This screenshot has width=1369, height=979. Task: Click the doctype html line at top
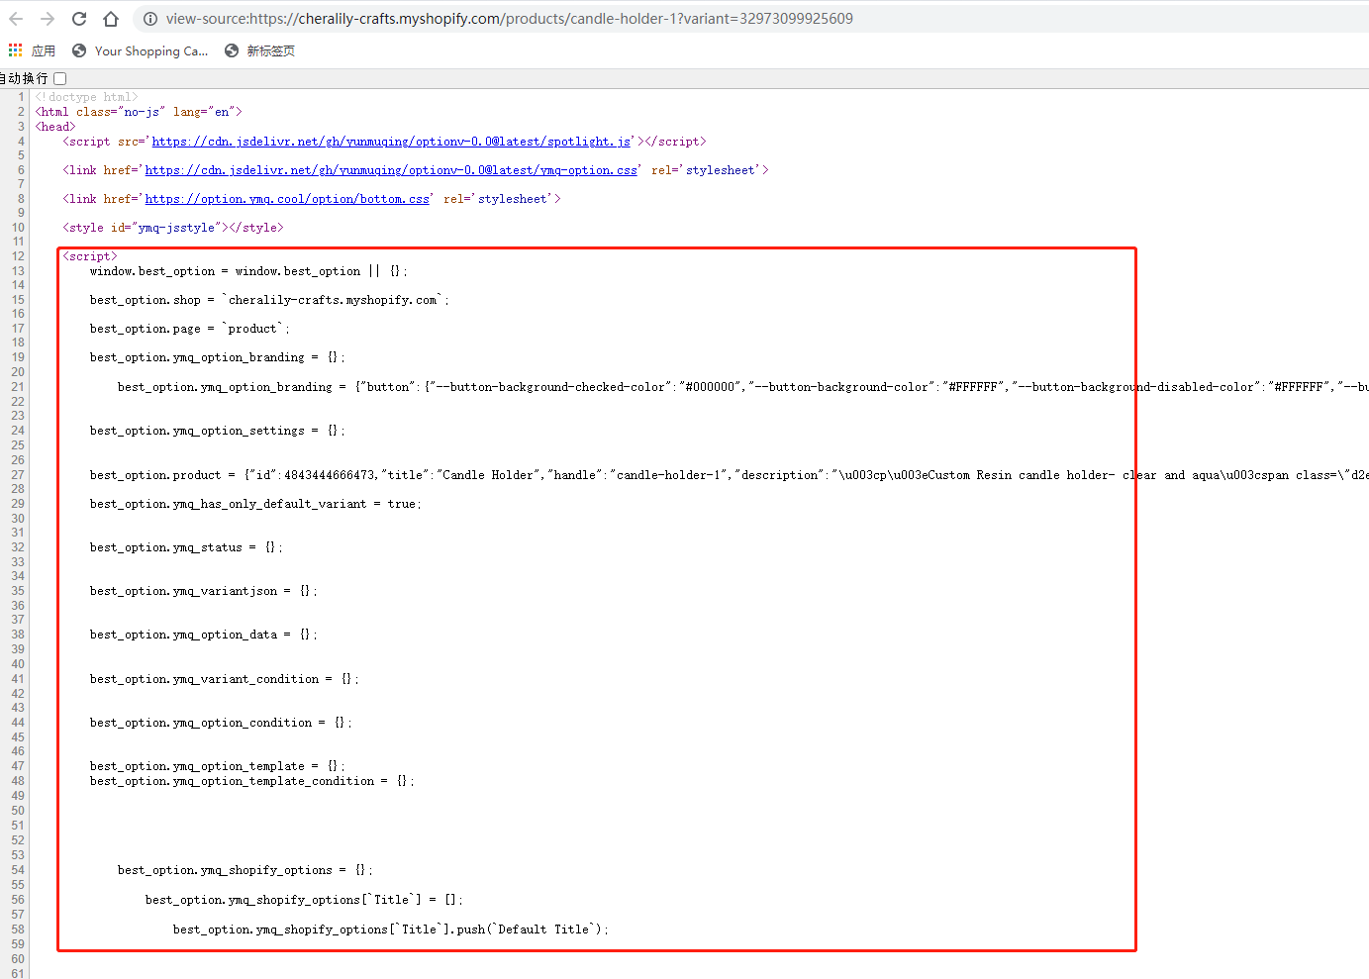point(87,96)
